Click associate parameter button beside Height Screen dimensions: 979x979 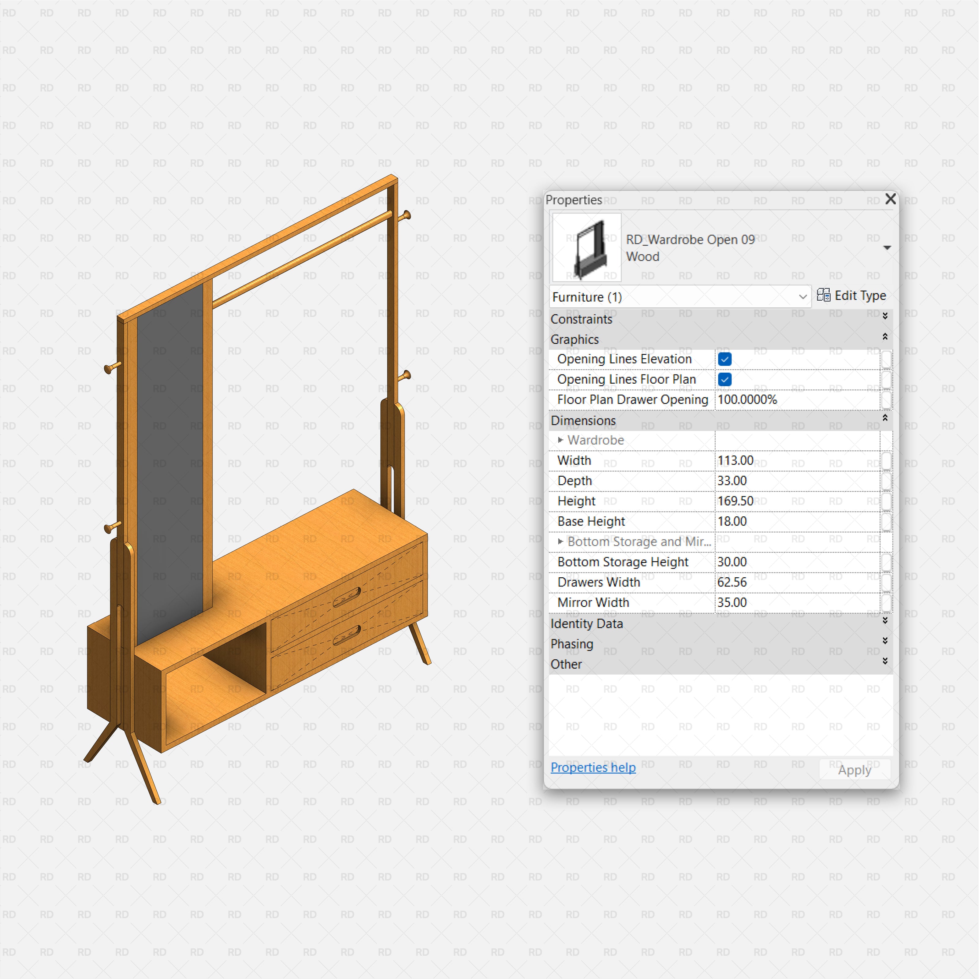[x=886, y=501]
